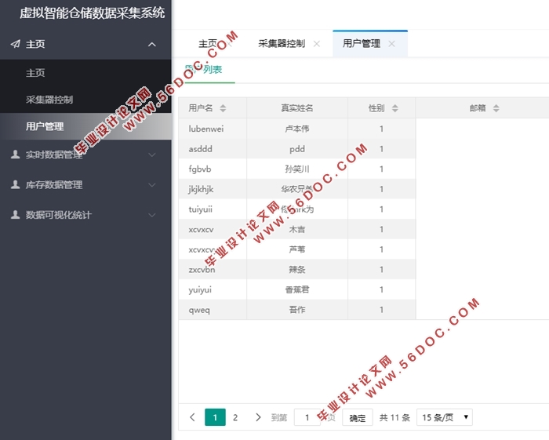Expand the 实时数据管理 menu

(x=152, y=155)
